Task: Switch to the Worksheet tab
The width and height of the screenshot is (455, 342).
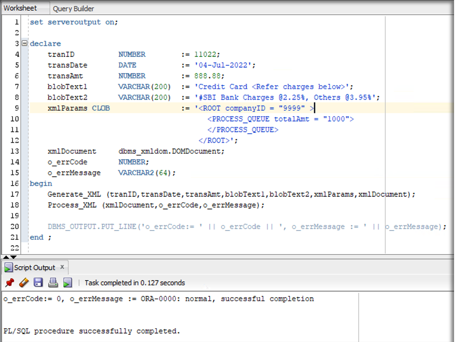Action: coord(20,8)
